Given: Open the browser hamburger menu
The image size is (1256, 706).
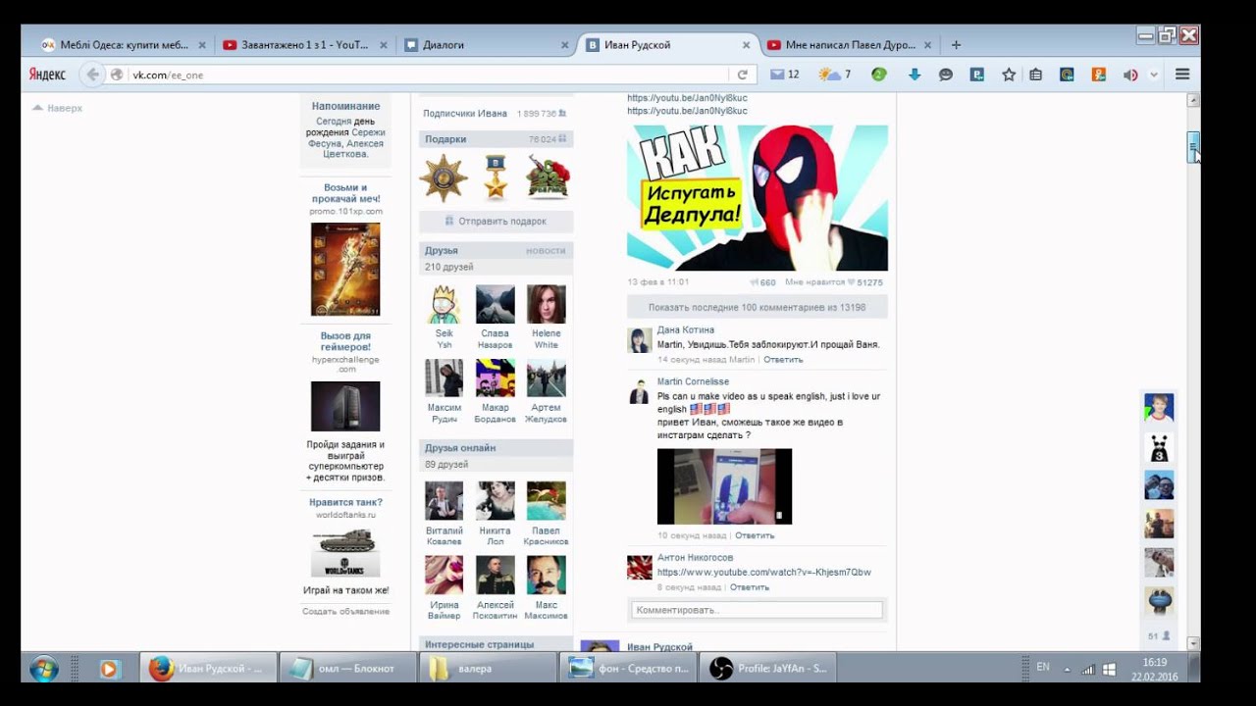Looking at the screenshot, I should (1182, 75).
